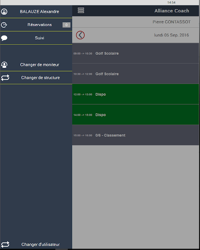Viewport: 200px width, 250px height.
Task: Click the 14:54 clock in status bar
Action: point(172,2)
